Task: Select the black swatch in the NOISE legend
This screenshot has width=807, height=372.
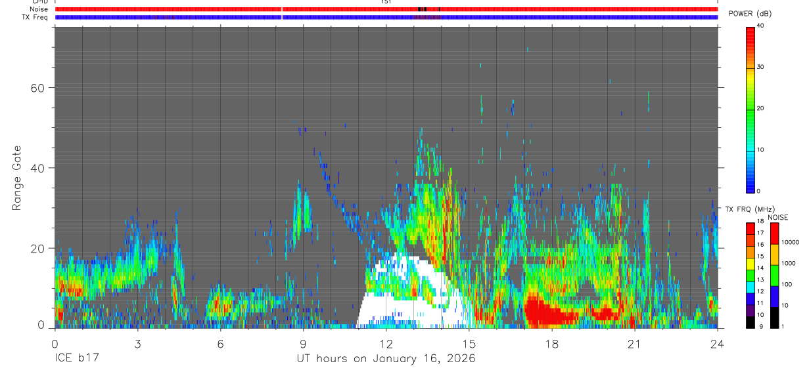Action: point(774,317)
